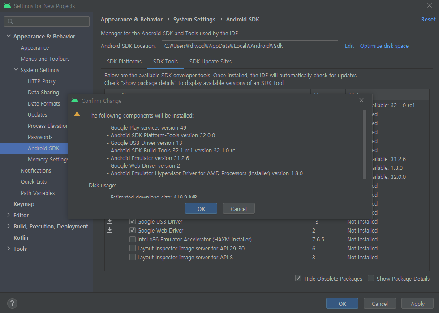Click Android logo in Confirm Change title
Viewport: 439px width, 313px height.
pos(75,101)
